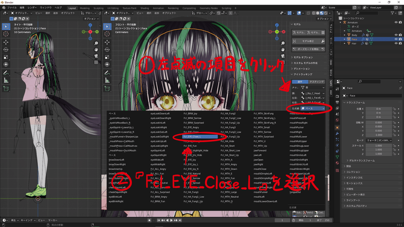Select the Add Cube tool in the left viewport

6,89
